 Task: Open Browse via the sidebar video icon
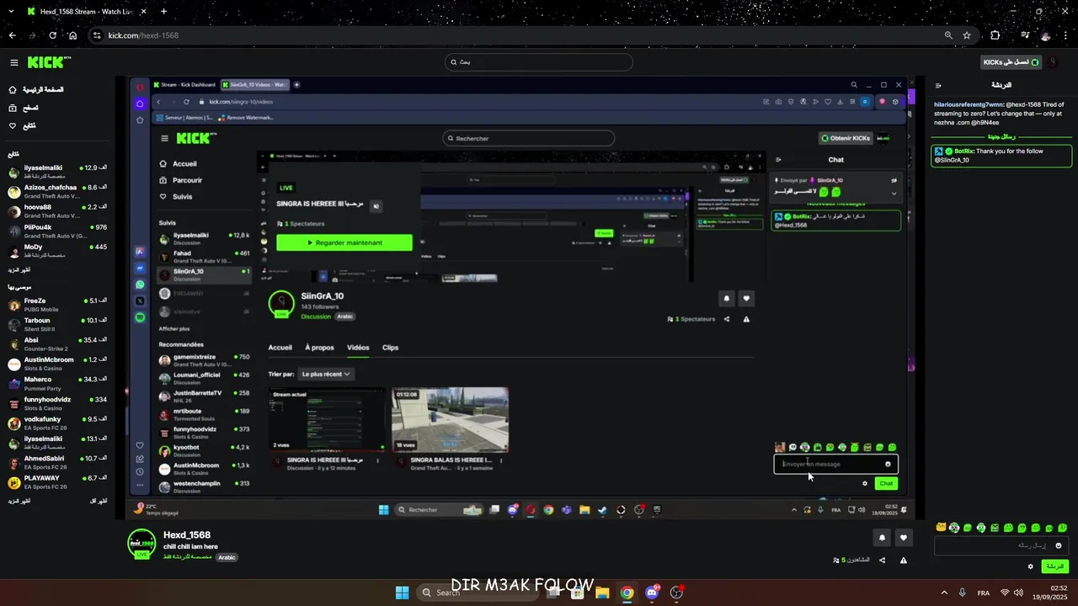coord(13,108)
